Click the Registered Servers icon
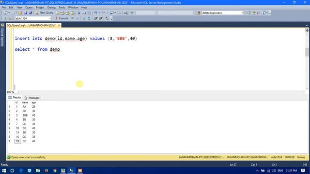 (x=248, y=13)
